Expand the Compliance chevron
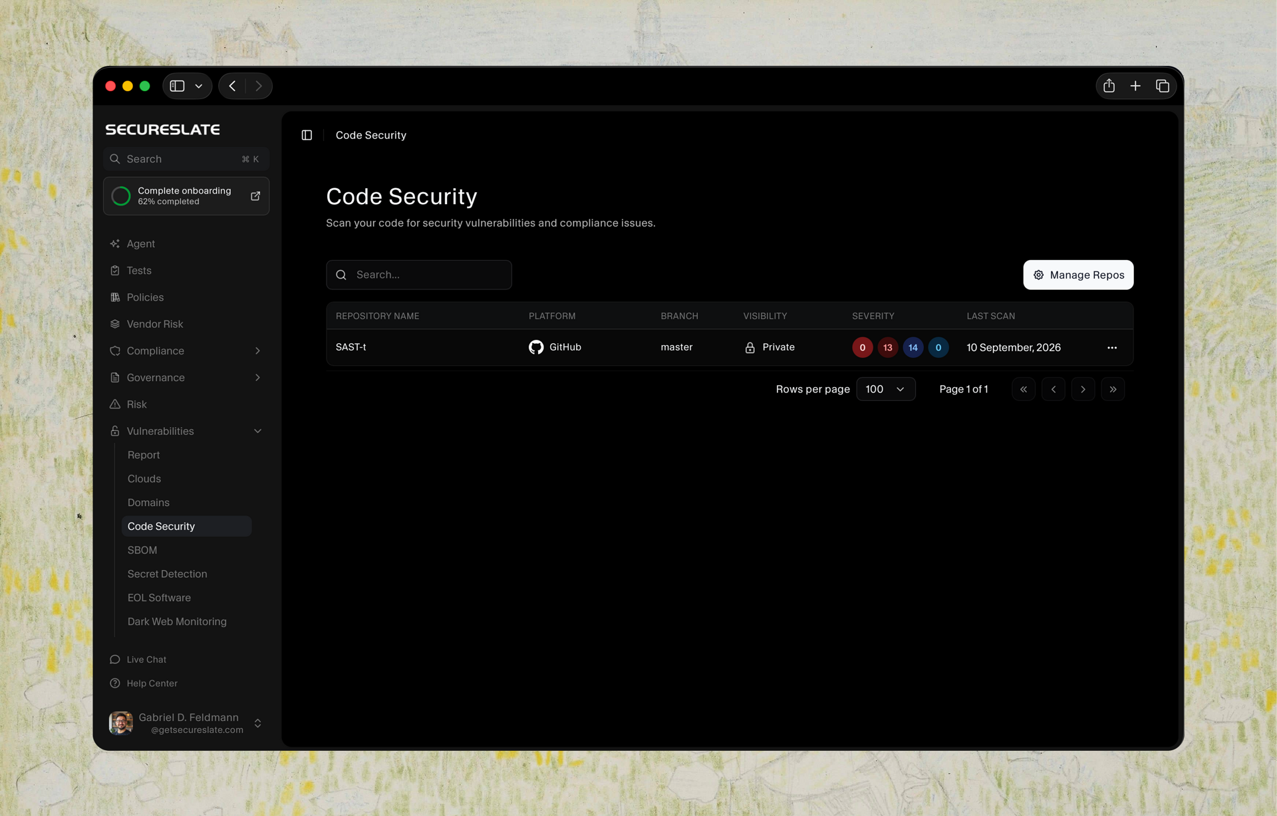The width and height of the screenshot is (1277, 816). coord(257,350)
